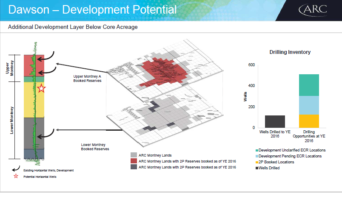Click the 'Potential Horizontal Wells' legend text
The width and height of the screenshot is (342, 202).
[x=40, y=177]
